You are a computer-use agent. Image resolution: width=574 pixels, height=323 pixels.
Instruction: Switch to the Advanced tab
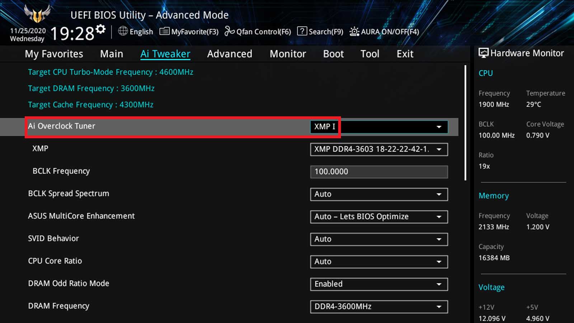pos(229,54)
